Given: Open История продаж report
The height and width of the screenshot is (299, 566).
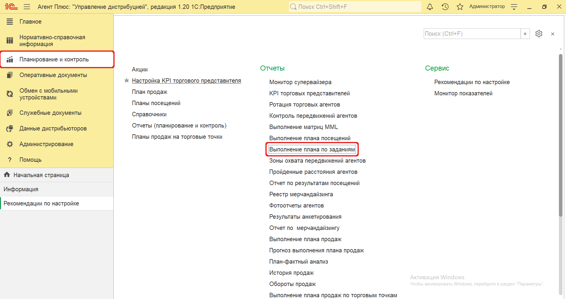Looking at the screenshot, I should click(x=291, y=273).
